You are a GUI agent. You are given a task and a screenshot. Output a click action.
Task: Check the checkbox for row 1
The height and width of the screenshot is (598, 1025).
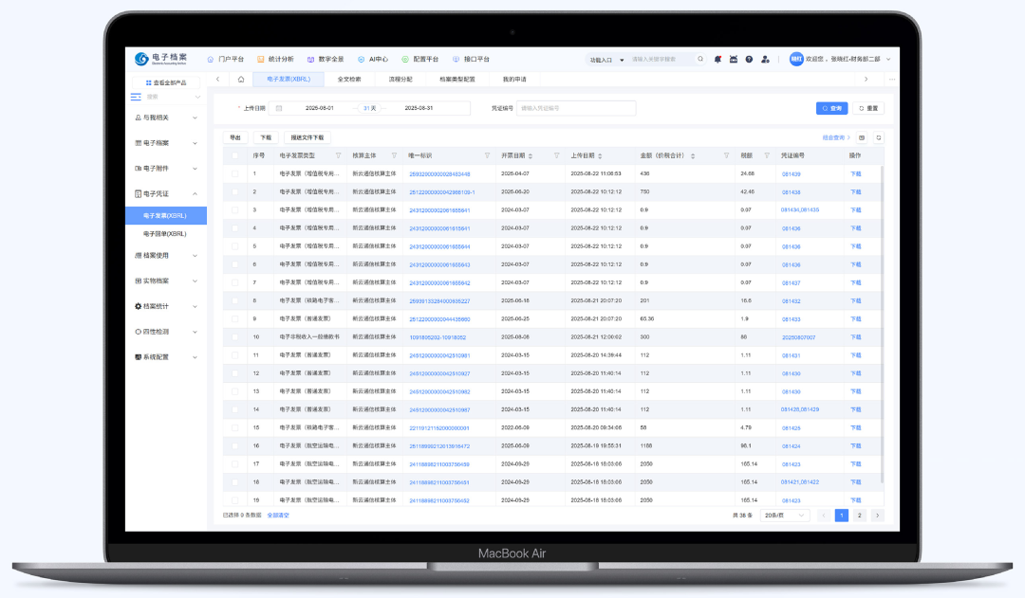(235, 174)
